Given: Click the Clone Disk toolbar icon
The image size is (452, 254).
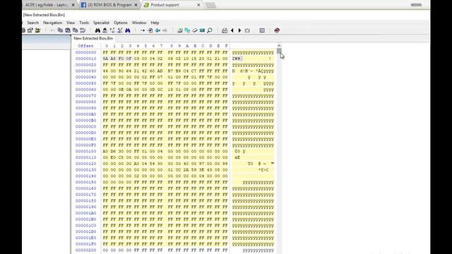Looking at the screenshot, I should tap(187, 30).
